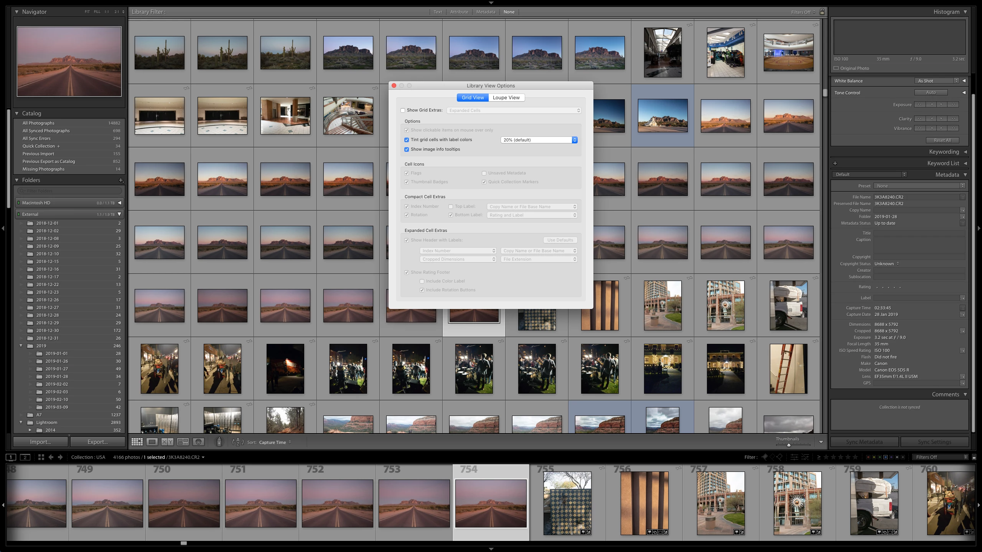The image size is (982, 552).
Task: Uncheck Tint grid cells with label colors
Action: 407,140
